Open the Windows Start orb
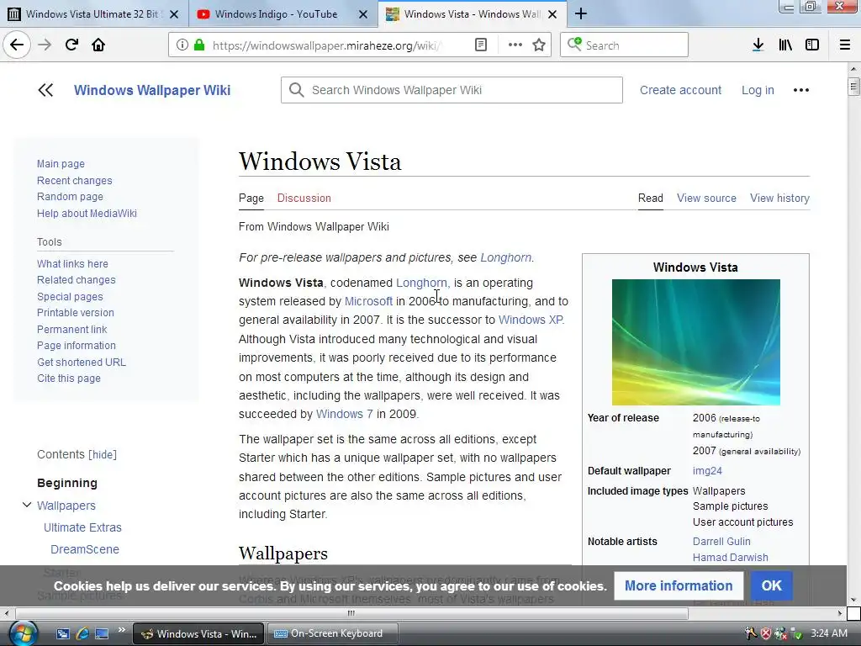Image resolution: width=861 pixels, height=646 pixels. click(23, 633)
